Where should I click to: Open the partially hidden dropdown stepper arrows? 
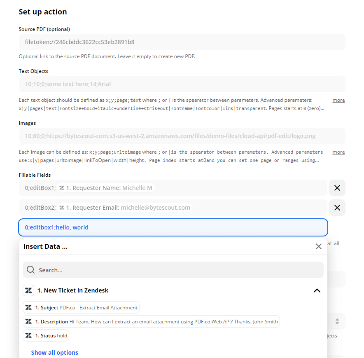(x=337, y=321)
